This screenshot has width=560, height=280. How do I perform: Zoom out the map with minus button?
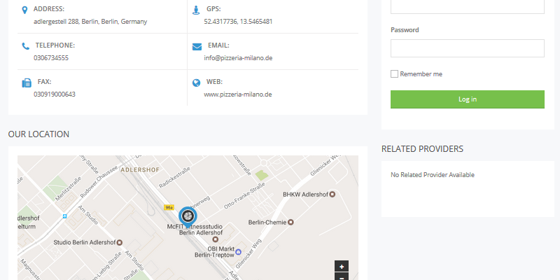342,277
